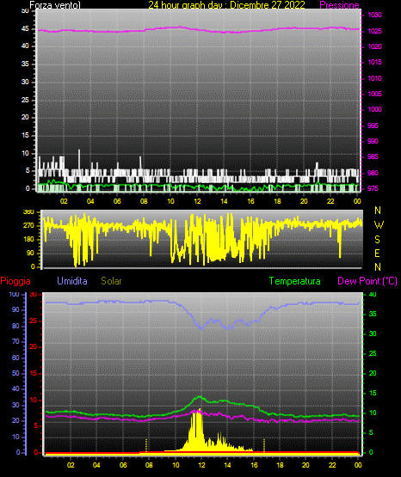Click the 12 hour mark on wind chart

[x=197, y=201]
